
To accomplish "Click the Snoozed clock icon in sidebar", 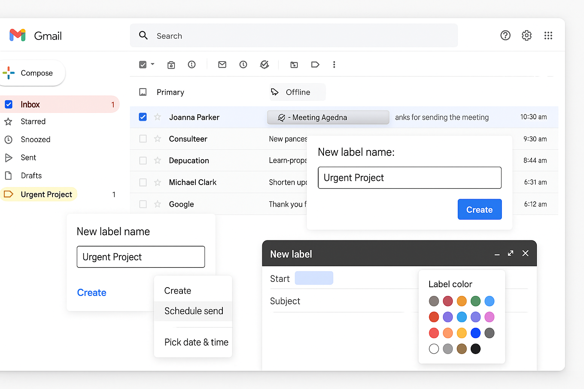I will pyautogui.click(x=8, y=139).
